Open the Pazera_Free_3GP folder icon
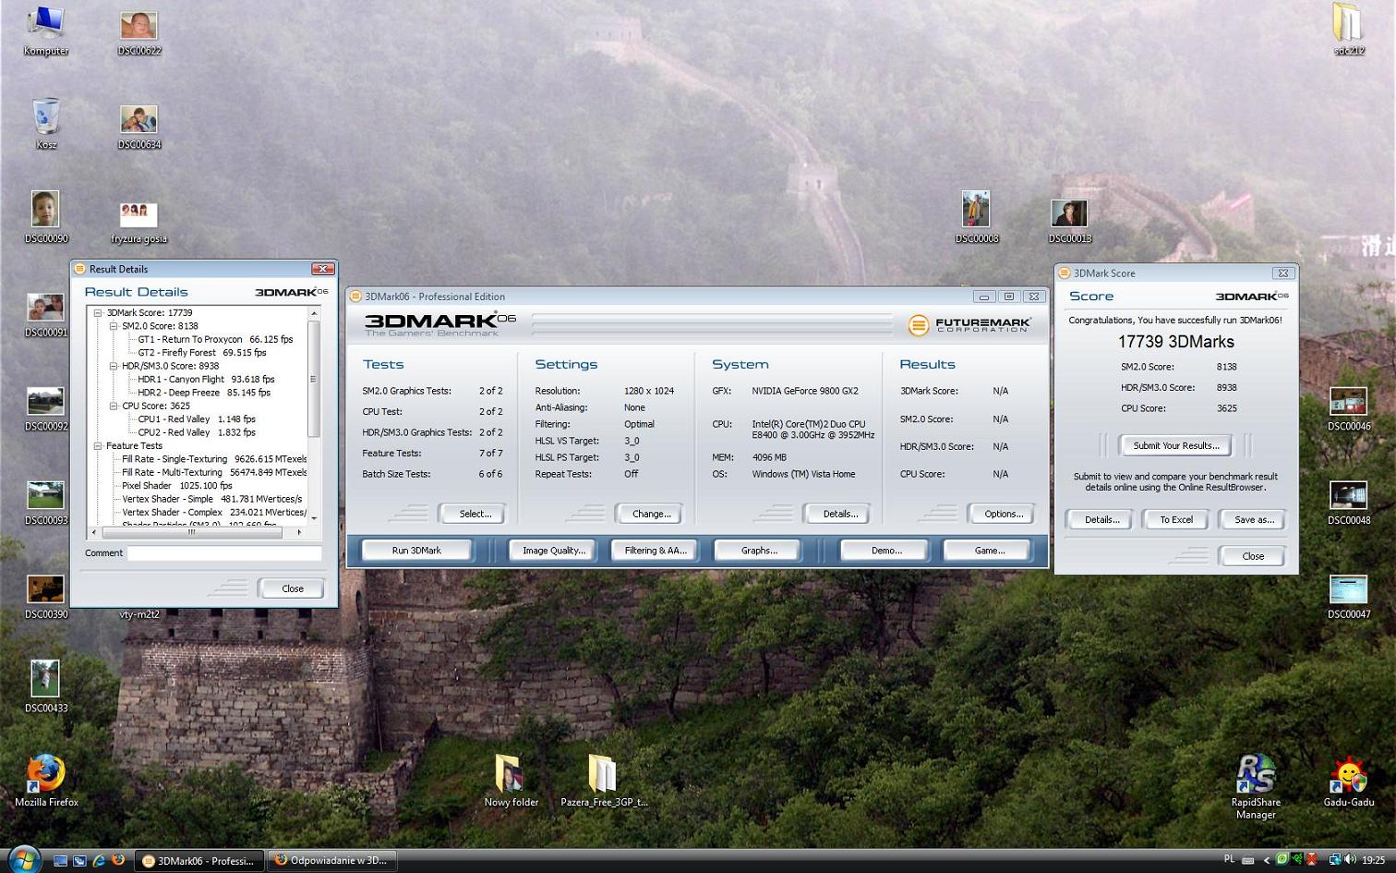 point(603,782)
